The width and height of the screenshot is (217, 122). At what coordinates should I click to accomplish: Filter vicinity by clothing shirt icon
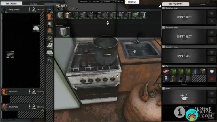coord(58,9)
